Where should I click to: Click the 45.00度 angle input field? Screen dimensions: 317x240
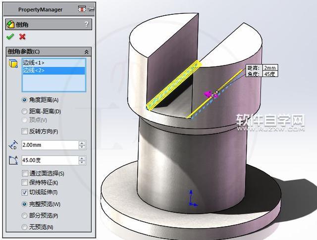(50, 160)
